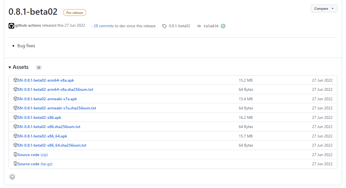346x188 pixels.
Task: Open the Compare dropdown
Action: [x=324, y=9]
